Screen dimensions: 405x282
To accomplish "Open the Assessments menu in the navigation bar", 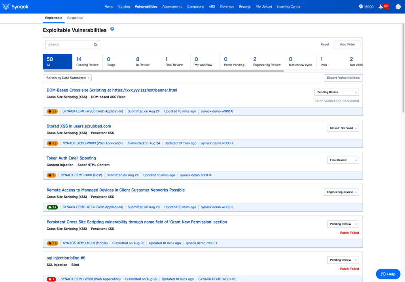I will click(x=172, y=7).
